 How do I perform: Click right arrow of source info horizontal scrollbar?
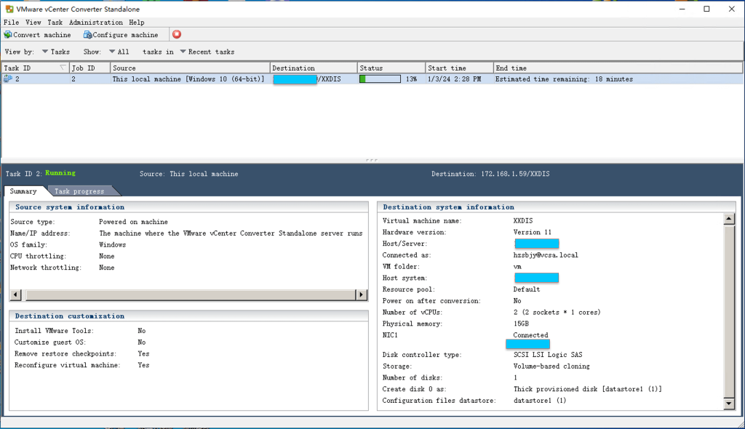pos(362,294)
